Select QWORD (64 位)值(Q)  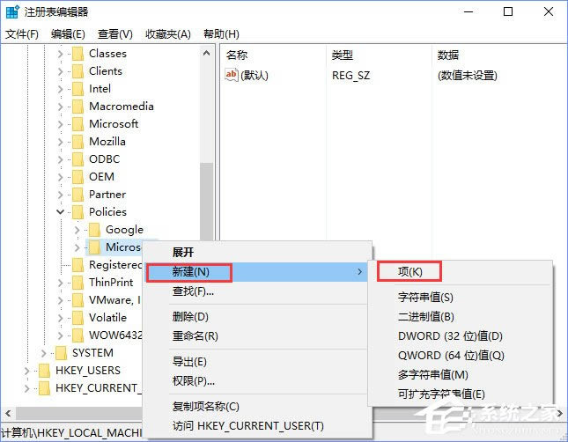click(x=460, y=356)
